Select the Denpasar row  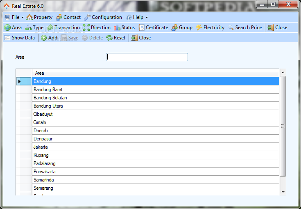click(156, 139)
